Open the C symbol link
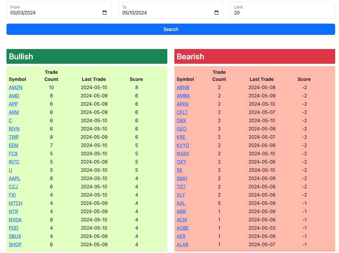 [10, 120]
